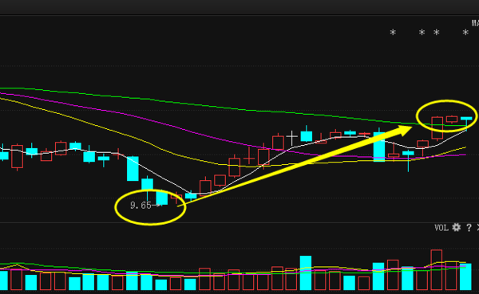Select the final cyan volume bar on the right
The width and height of the screenshot is (479, 294).
465,276
